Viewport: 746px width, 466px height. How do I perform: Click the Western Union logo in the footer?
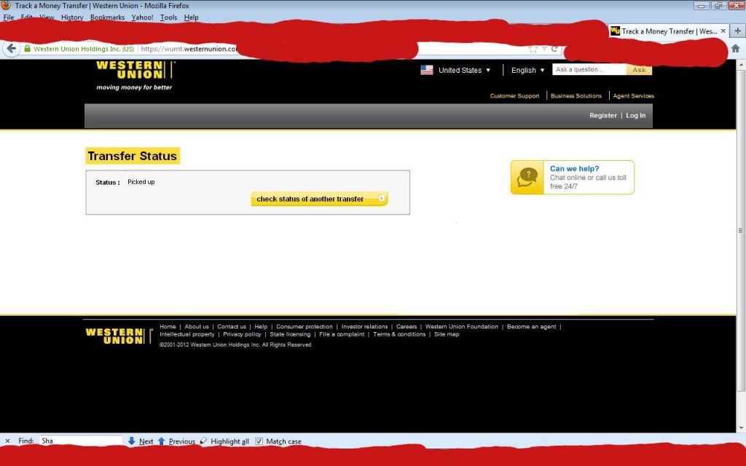(119, 335)
